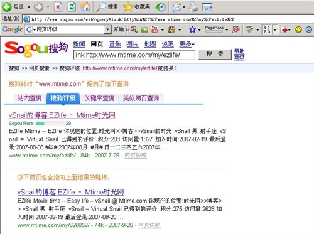Open the Mail envelope icon
The width and height of the screenshot is (314, 234).
click(x=176, y=7)
